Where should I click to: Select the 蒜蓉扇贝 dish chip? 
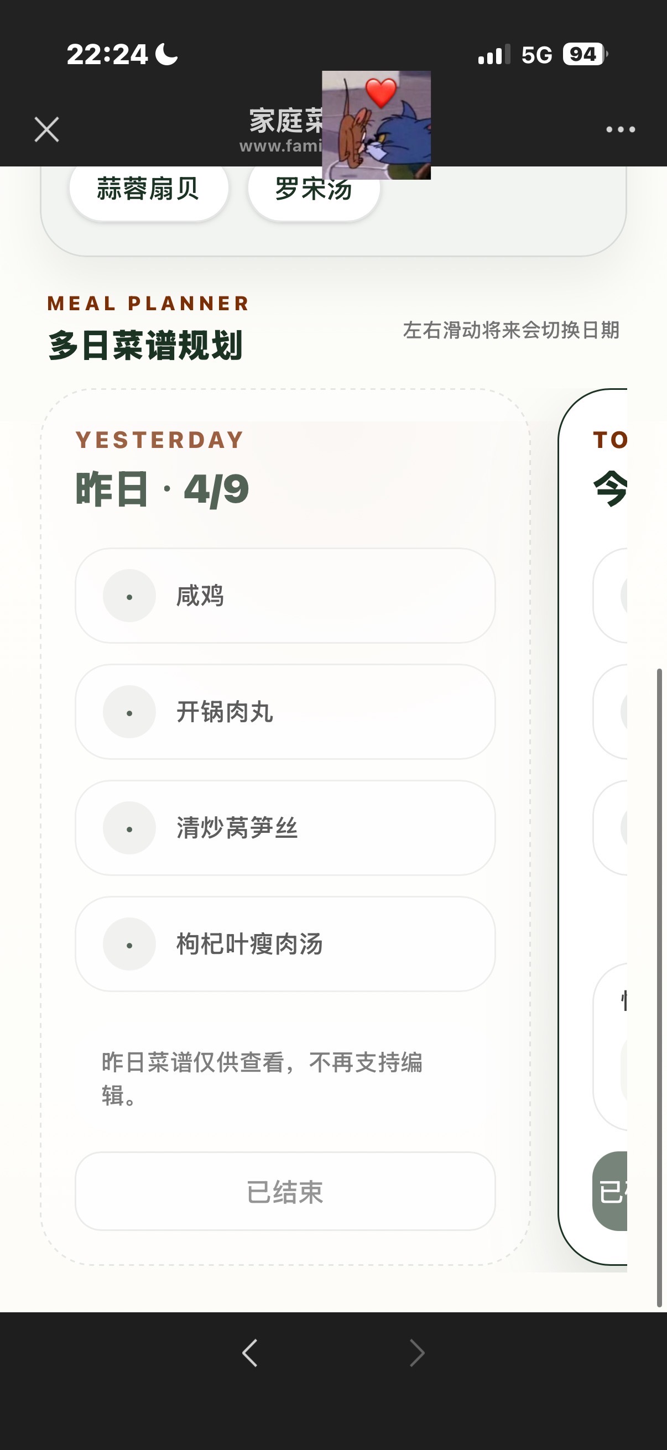tap(149, 189)
